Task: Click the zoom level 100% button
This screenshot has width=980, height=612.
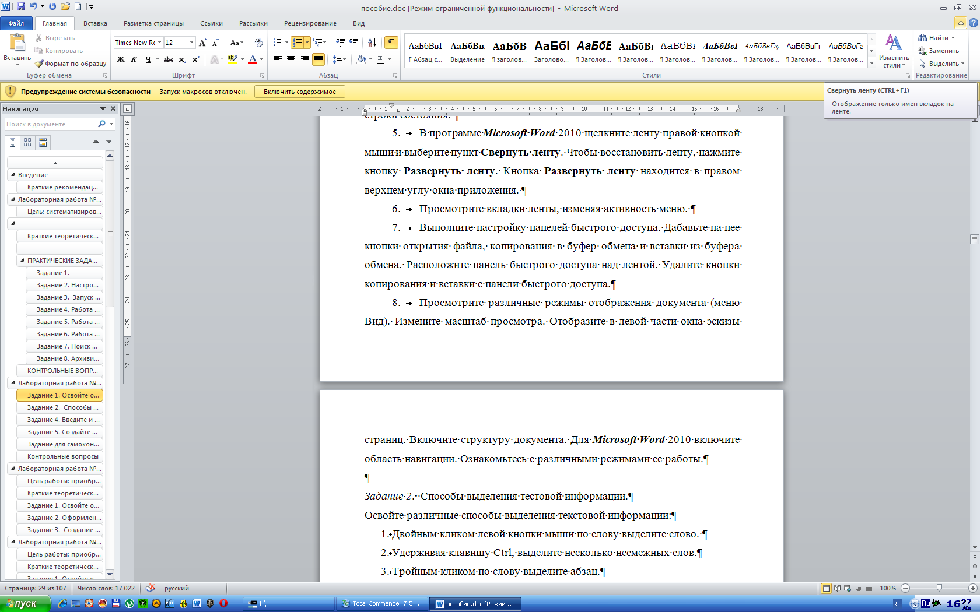Action: click(x=888, y=588)
